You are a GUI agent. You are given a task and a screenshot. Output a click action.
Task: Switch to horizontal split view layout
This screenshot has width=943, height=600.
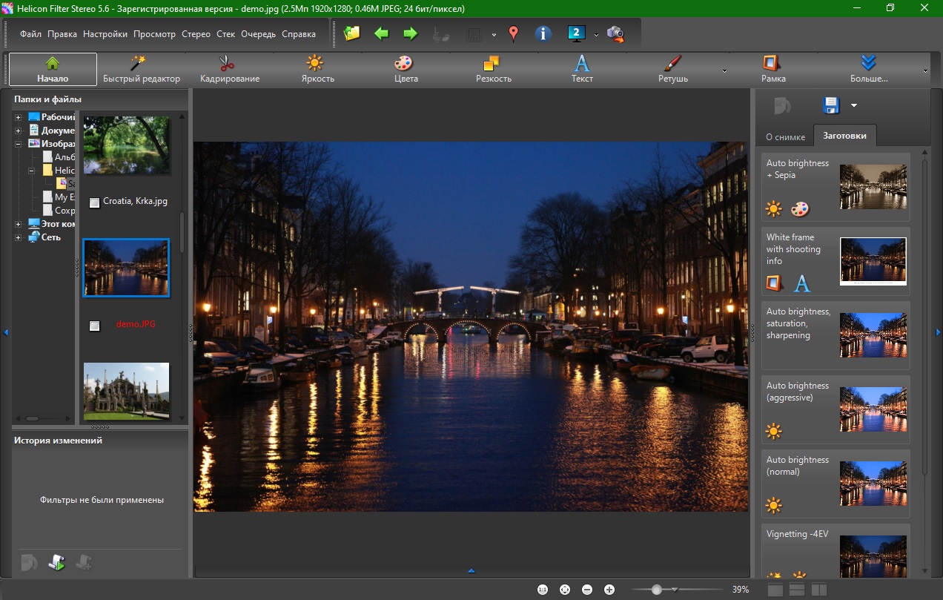[797, 590]
